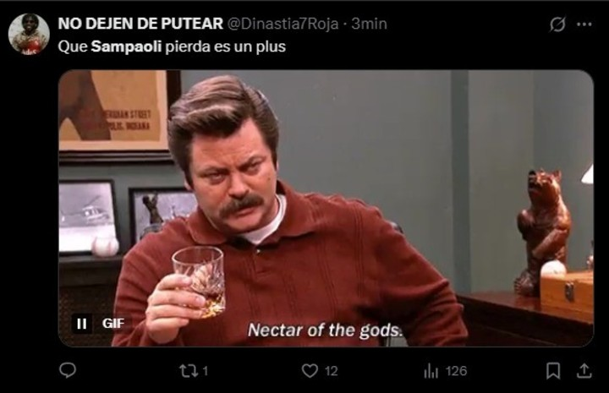Pause the GIF playback
Viewport: 609px width, 393px height.
coord(82,323)
